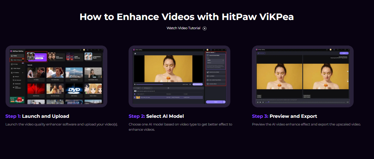Viewport: 374px width, 159px height.
Task: Click the lower zoom icon on Step 3 right edge
Action: click(348, 81)
